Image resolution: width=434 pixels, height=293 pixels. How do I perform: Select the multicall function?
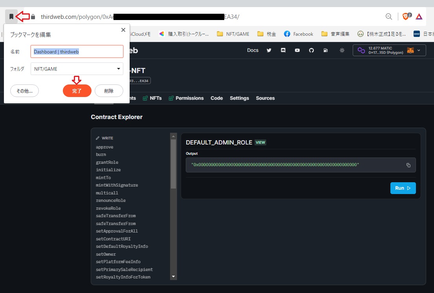point(107,193)
